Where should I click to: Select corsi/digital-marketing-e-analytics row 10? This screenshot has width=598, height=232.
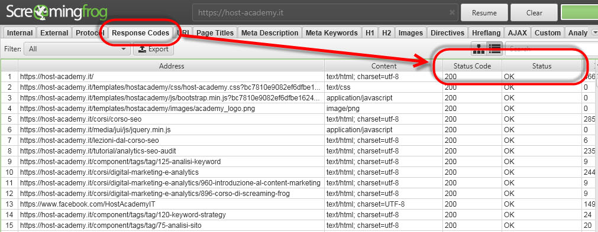pyautogui.click(x=172, y=172)
